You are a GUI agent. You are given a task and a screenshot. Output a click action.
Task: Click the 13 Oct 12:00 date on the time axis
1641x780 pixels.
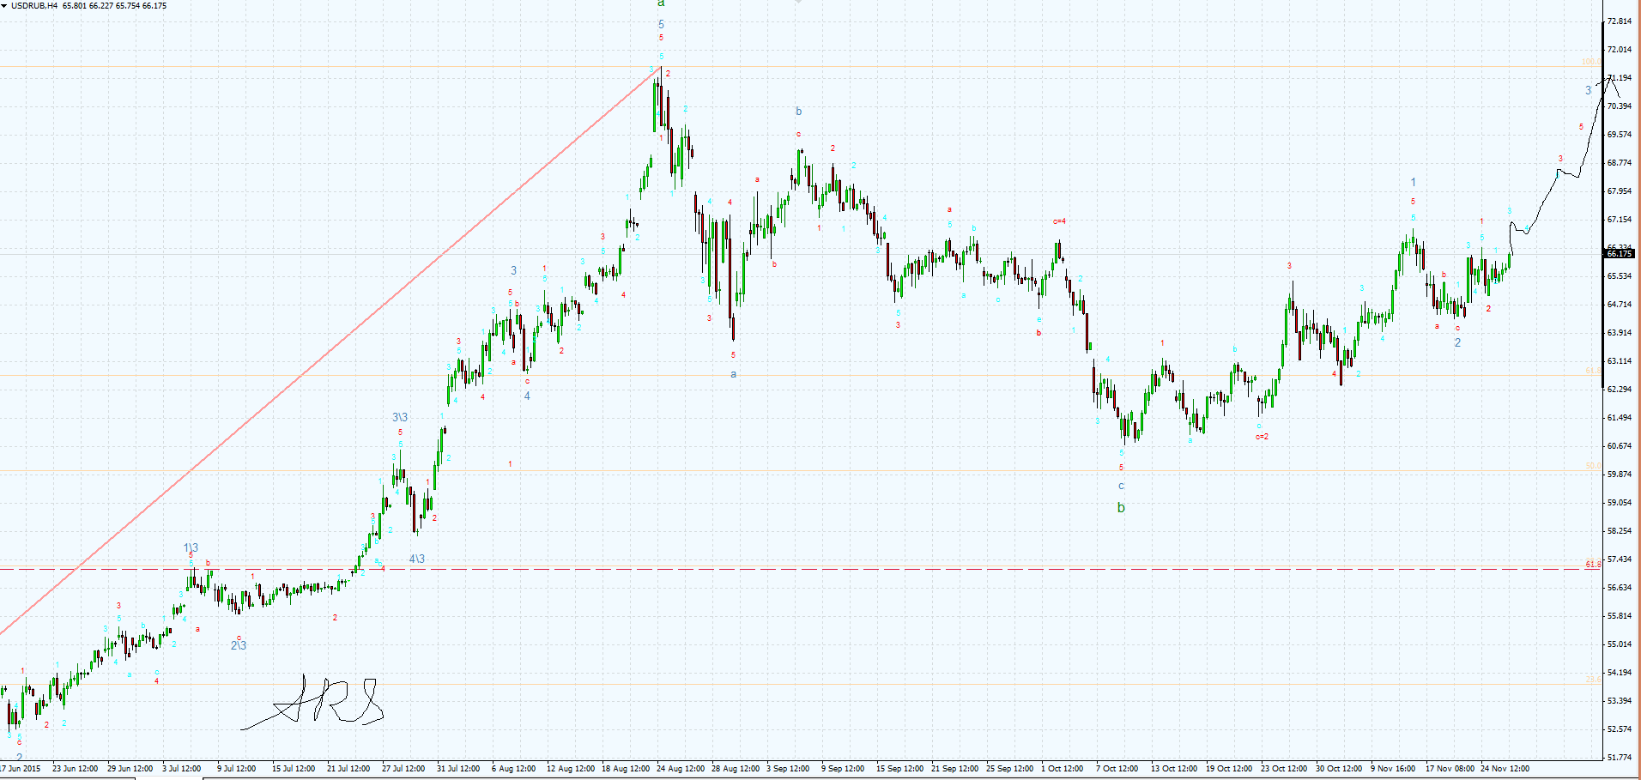(1175, 769)
